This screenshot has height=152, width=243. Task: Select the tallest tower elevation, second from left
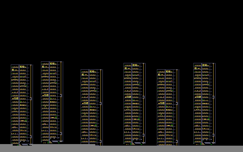tap(52, 102)
